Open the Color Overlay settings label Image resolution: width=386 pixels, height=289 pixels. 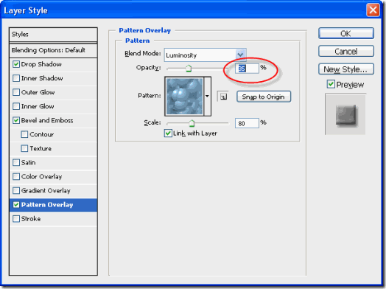[x=41, y=177]
